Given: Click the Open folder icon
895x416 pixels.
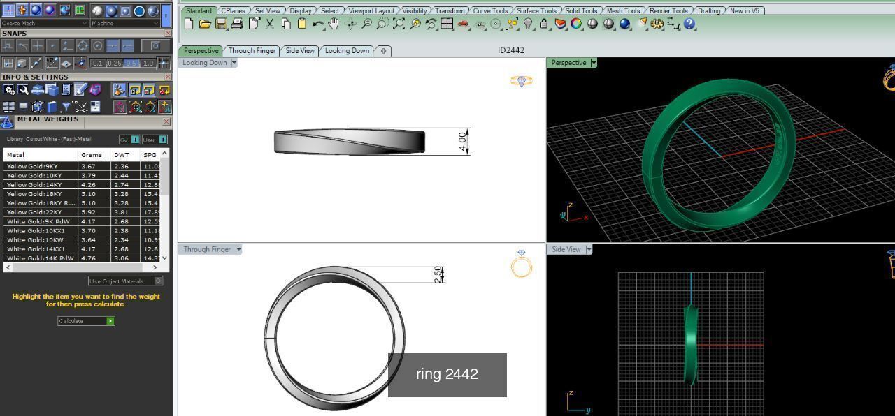Looking at the screenshot, I should (204, 24).
